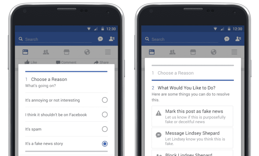Expand collapsed "Choose a Reason" step
This screenshot has height=156, width=259.
[193, 73]
